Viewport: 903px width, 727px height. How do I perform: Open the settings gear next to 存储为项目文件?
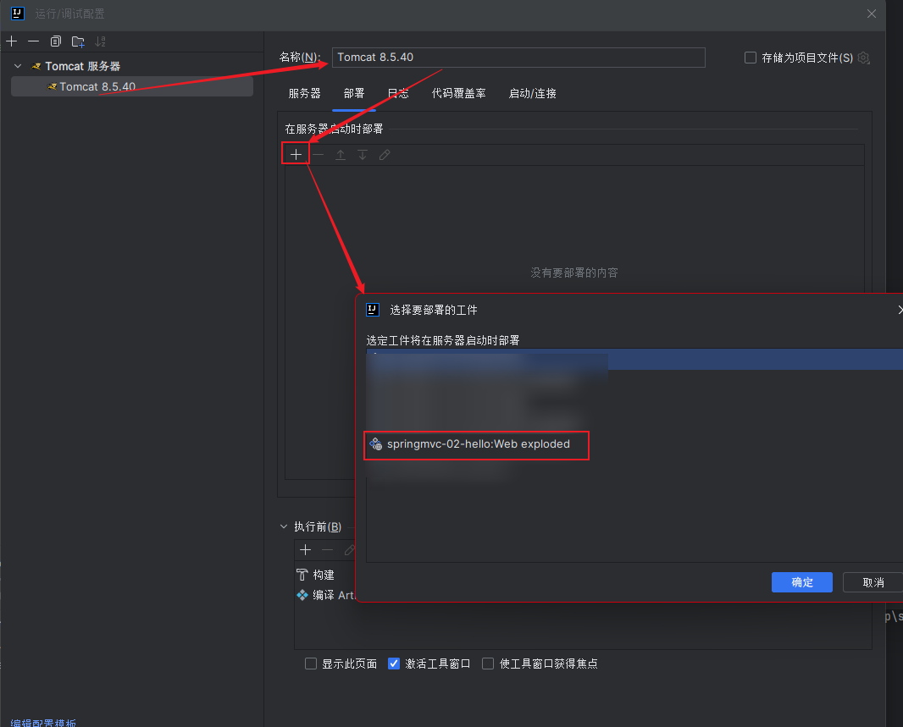863,58
